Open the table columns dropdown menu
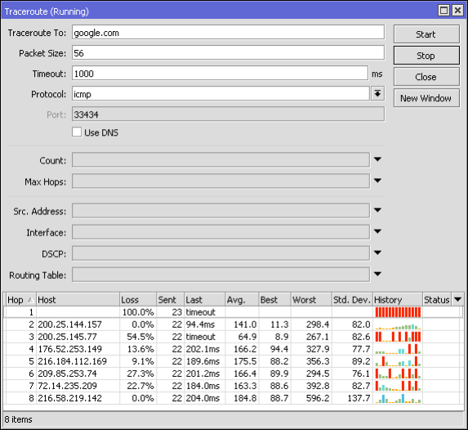468x430 pixels. click(x=457, y=299)
